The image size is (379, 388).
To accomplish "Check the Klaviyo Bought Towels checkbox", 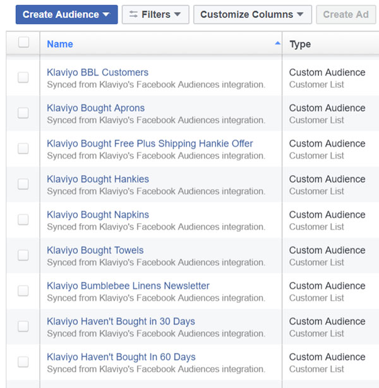I will point(23,255).
